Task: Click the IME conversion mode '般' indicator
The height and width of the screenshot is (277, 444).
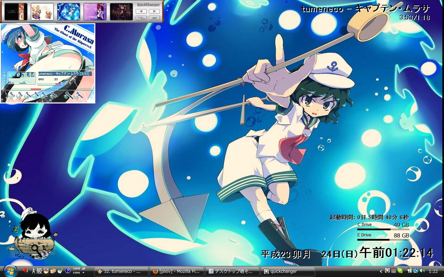Action: click(40, 271)
